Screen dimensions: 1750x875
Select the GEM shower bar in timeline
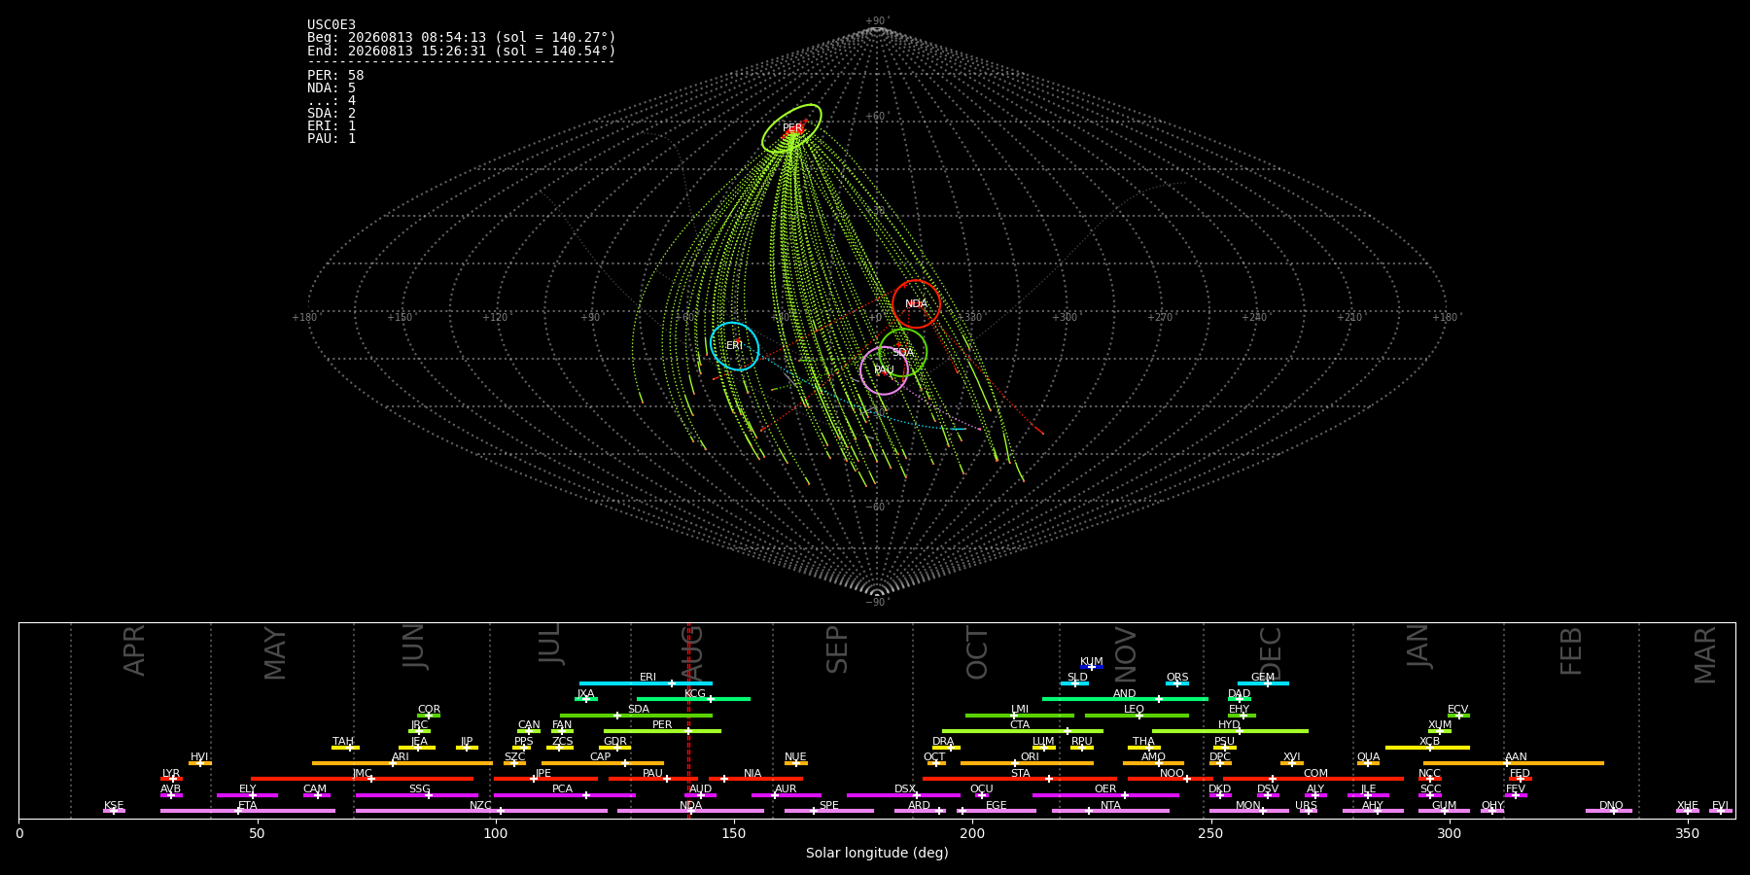point(1263,683)
